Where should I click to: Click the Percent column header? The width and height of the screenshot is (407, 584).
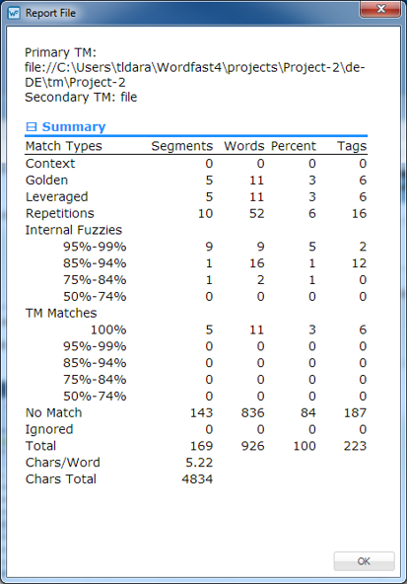(x=294, y=146)
